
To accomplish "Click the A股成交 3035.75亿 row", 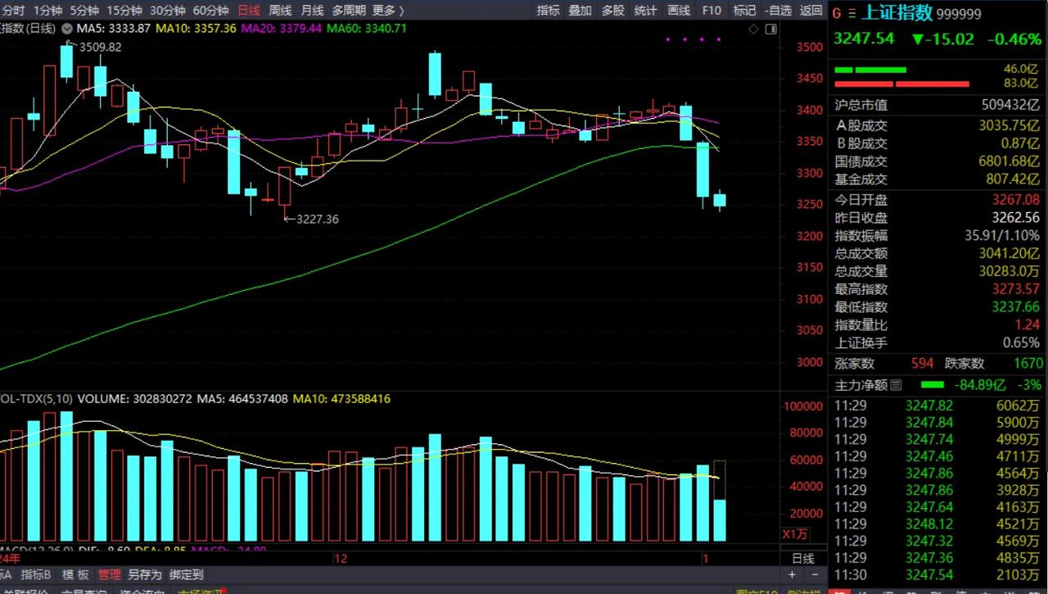I will tap(937, 125).
